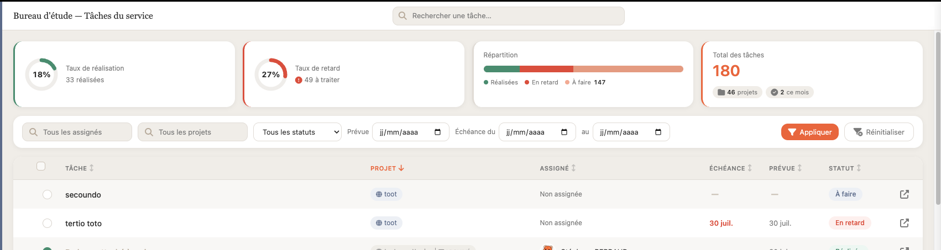The height and width of the screenshot is (250, 941).
Task: Focus the Tous les projets filter field
Action: pyautogui.click(x=192, y=132)
